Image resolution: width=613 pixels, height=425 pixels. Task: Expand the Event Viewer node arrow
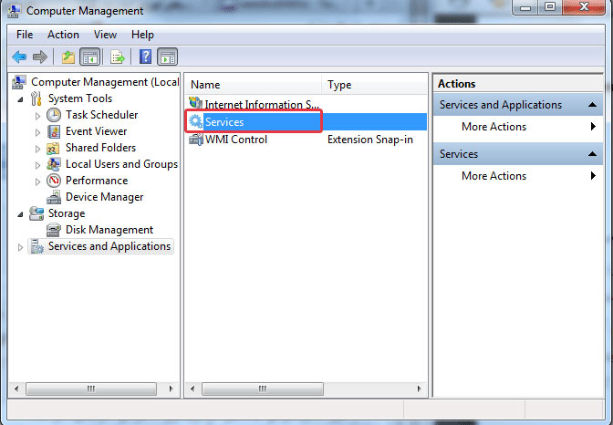[x=37, y=132]
